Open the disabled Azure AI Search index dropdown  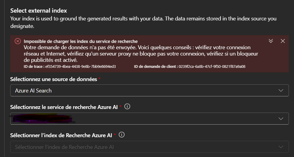point(144,147)
